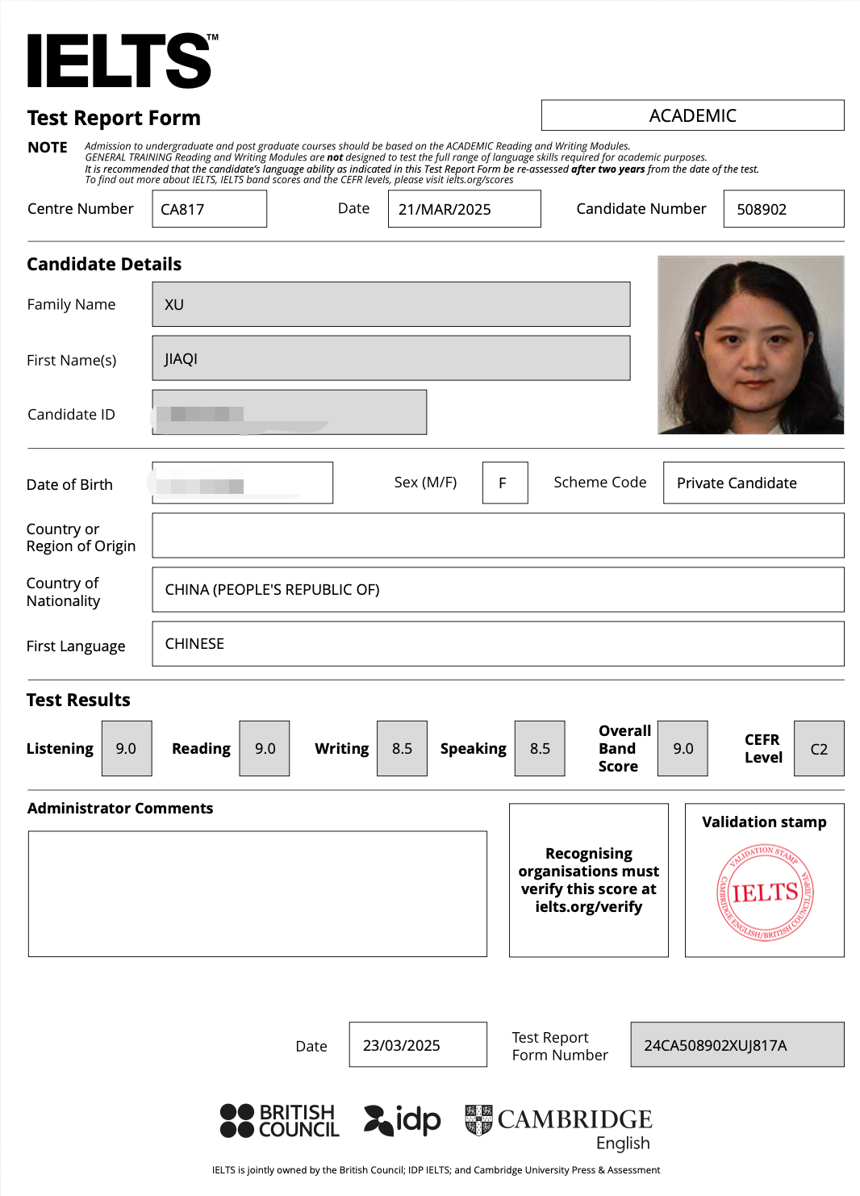Click the Reading score 9.0
The width and height of the screenshot is (860, 1196).
point(265,749)
